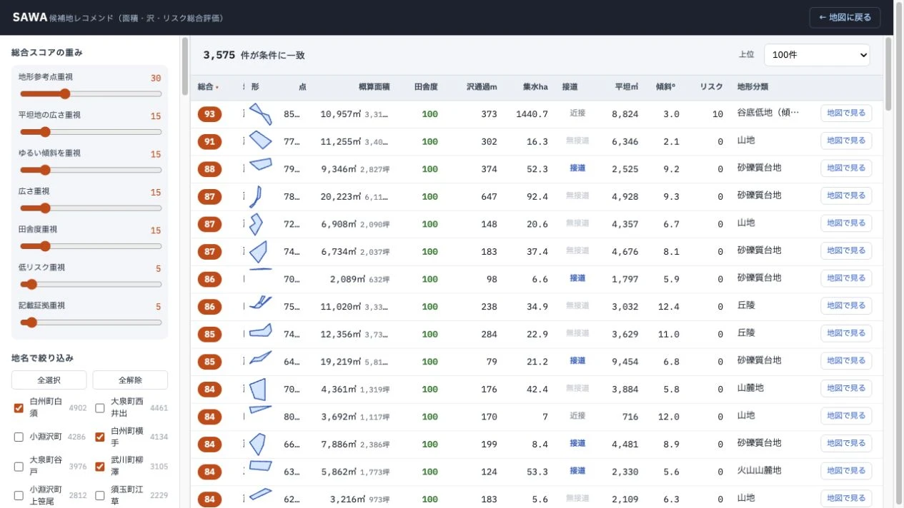Screen dimensions: 904x508
Task: Click 地図で見る for the 2,089㎡ row
Action: [846, 278]
